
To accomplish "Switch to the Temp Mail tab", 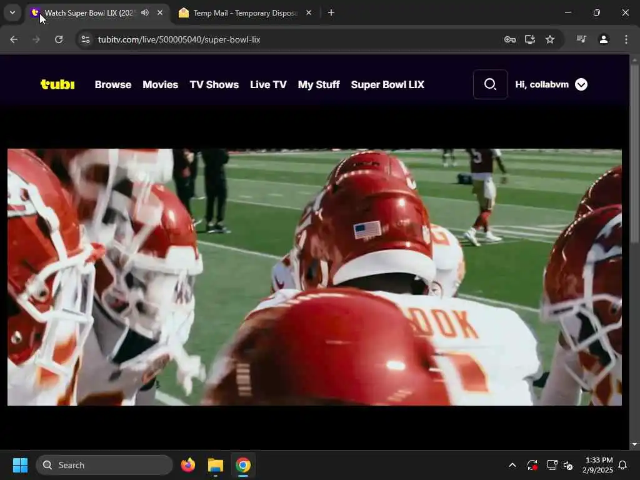I will click(245, 12).
